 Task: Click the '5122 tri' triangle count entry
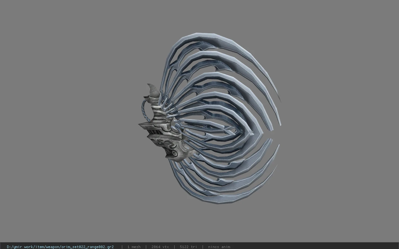tap(188, 247)
